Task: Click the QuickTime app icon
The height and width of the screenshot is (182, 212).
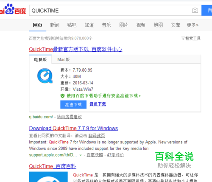Action: [x=45, y=76]
